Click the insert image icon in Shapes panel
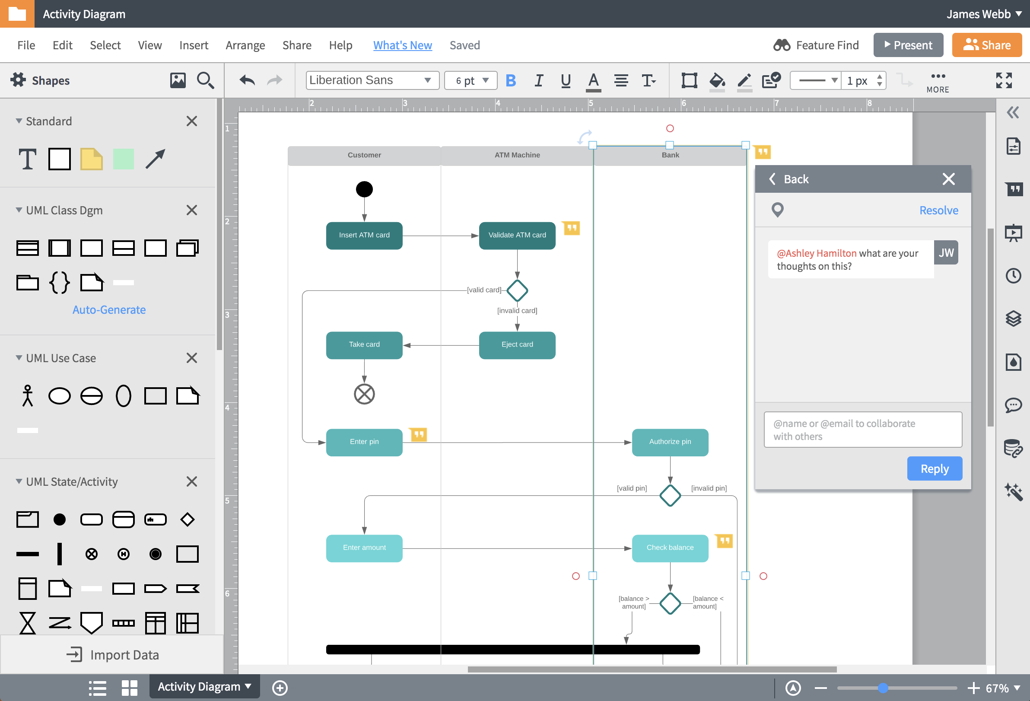Image resolution: width=1030 pixels, height=701 pixels. [178, 80]
